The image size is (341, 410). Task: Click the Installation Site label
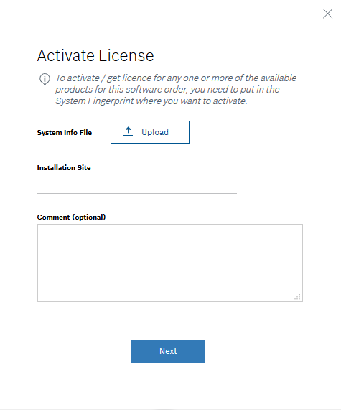(x=64, y=167)
